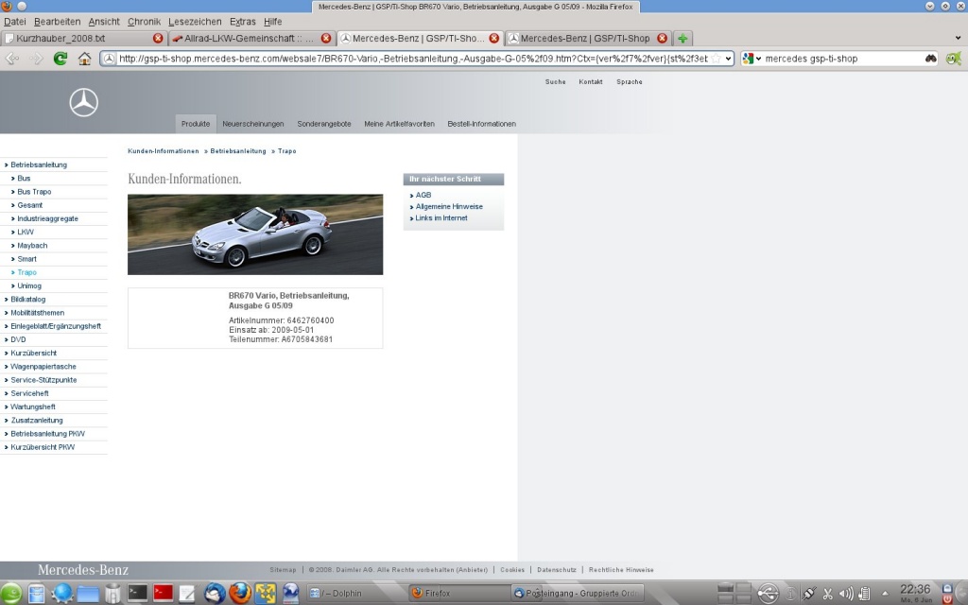Switch to Dolphin in the taskbar
This screenshot has width=968, height=605.
pyautogui.click(x=355, y=594)
